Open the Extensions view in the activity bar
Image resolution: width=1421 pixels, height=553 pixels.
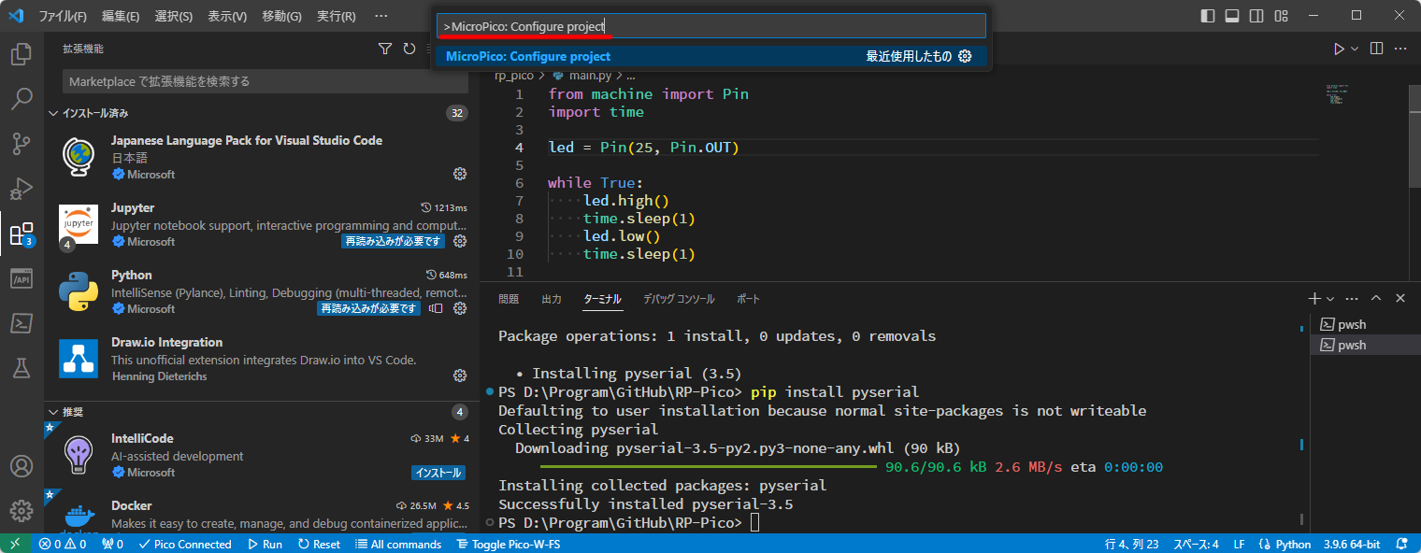pos(21,233)
